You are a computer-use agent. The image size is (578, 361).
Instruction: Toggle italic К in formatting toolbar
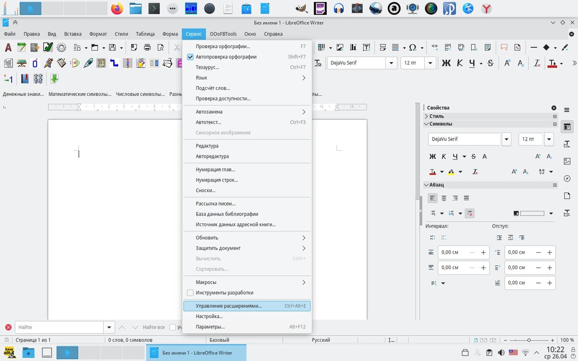(460, 63)
